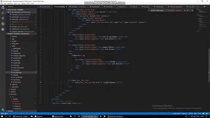The image size is (210, 118).
Task: Open the Explorer view in activity bar
Action: (3, 8)
